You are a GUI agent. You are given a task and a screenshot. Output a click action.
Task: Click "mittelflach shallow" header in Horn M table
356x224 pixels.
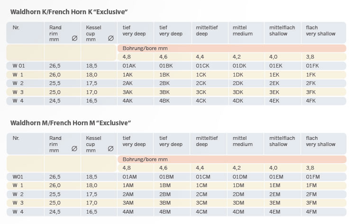[x=282, y=141]
